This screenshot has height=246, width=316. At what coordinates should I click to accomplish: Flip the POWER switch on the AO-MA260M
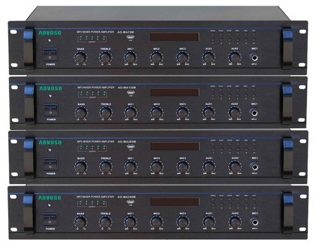click(51, 164)
